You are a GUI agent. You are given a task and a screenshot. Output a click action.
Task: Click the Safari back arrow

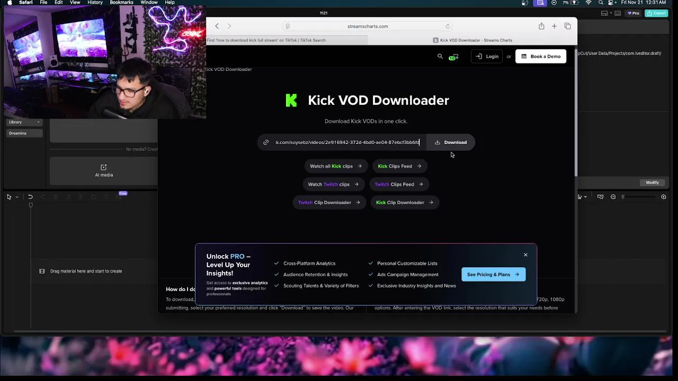[x=217, y=26]
